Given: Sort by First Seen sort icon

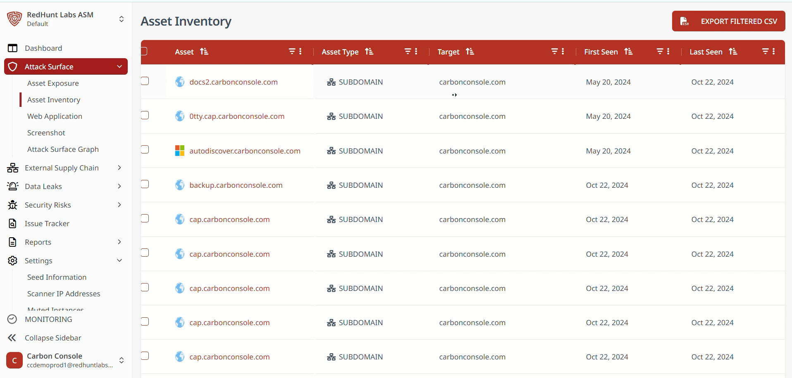Looking at the screenshot, I should pos(629,52).
